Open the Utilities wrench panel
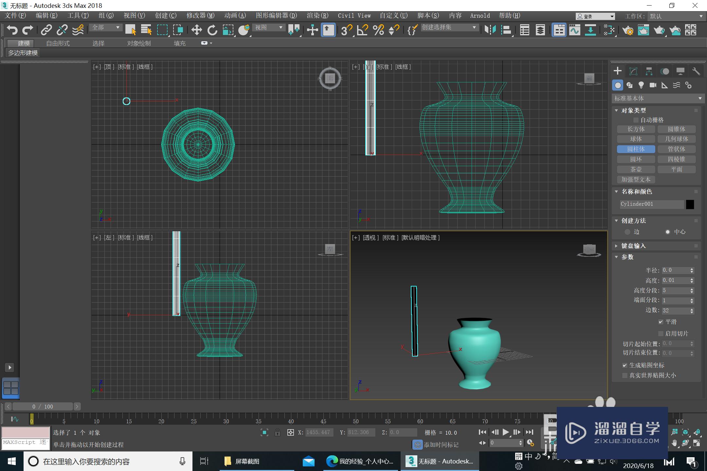Screen dimensions: 707x471 (x=696, y=71)
